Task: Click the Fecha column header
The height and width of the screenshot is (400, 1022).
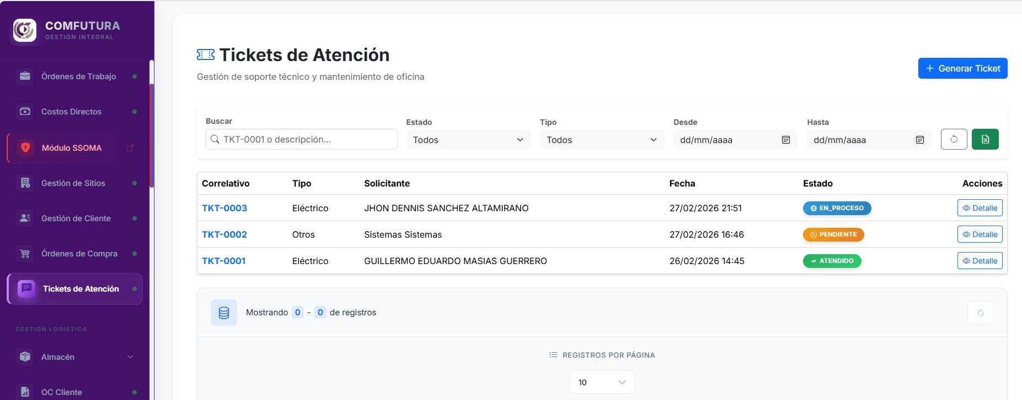Action: point(682,183)
